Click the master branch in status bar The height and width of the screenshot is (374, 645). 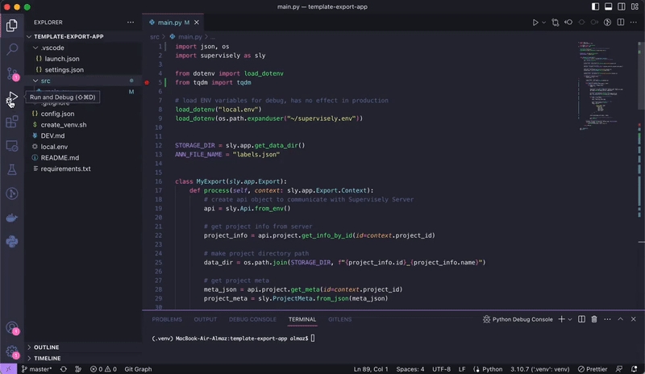36,369
